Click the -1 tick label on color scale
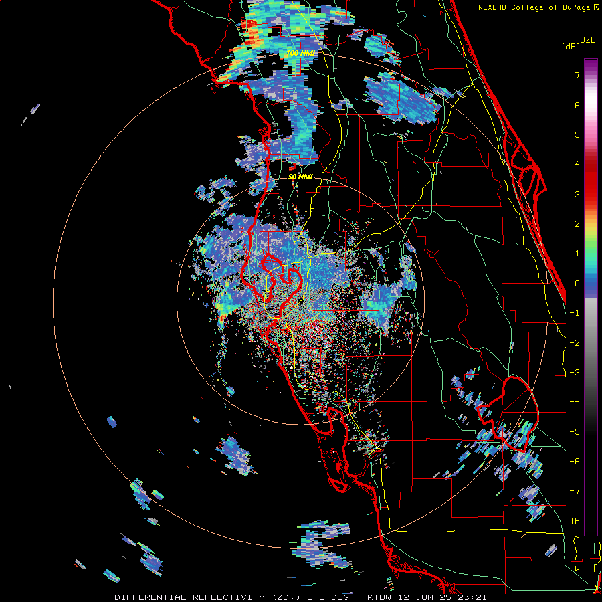Screen dimensions: 602x602 tap(575, 313)
